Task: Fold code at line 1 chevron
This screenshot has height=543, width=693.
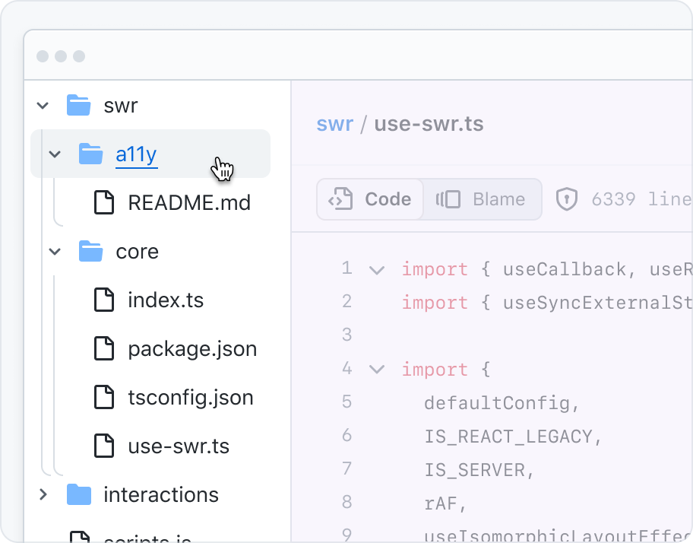Action: 377,270
